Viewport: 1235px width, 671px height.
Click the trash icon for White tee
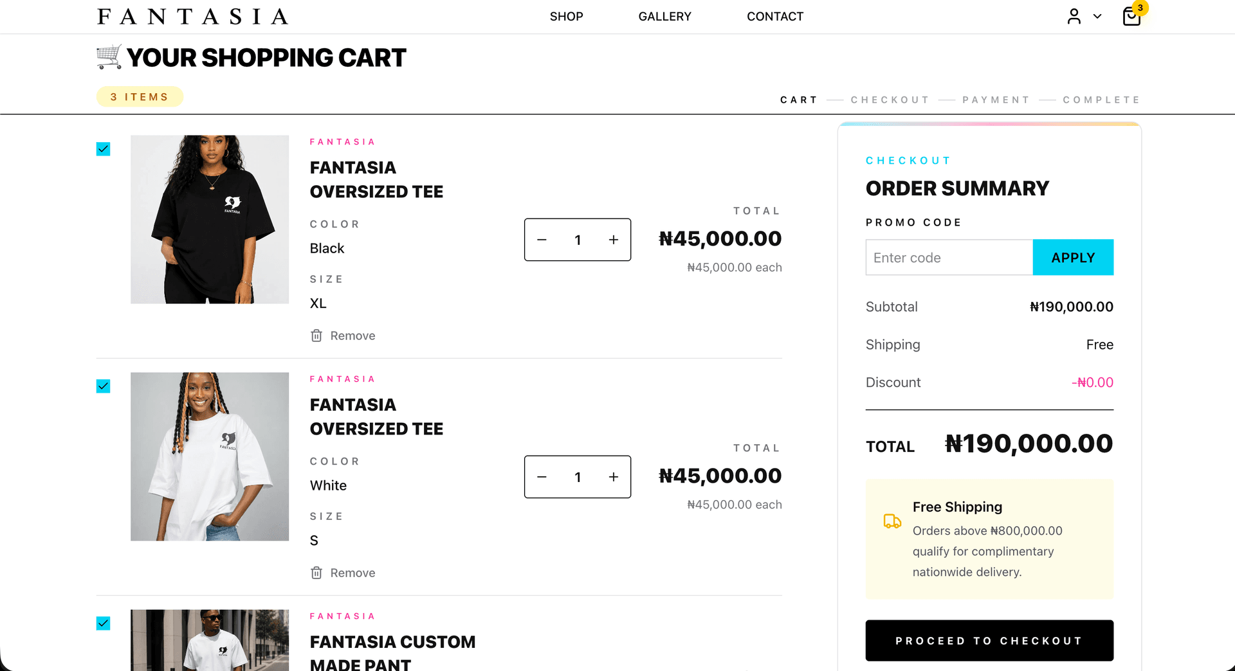point(316,573)
